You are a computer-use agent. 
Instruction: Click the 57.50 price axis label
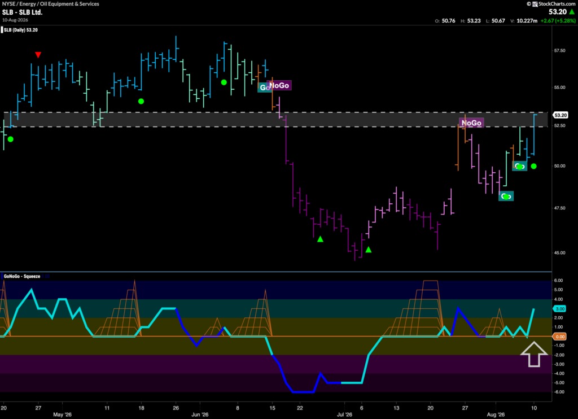559,50
